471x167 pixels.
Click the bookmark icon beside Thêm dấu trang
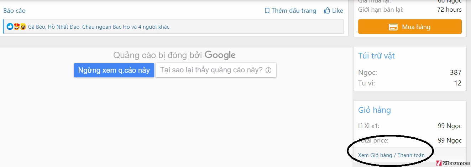tap(267, 11)
